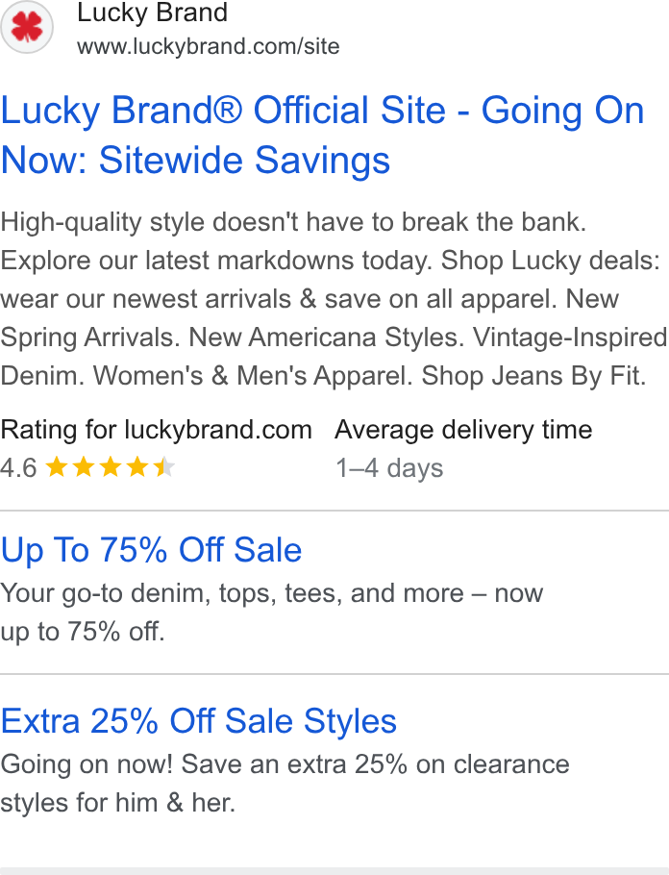The width and height of the screenshot is (669, 875).
Task: Open the Lucky Brand Official Site headline link
Action: click(323, 135)
